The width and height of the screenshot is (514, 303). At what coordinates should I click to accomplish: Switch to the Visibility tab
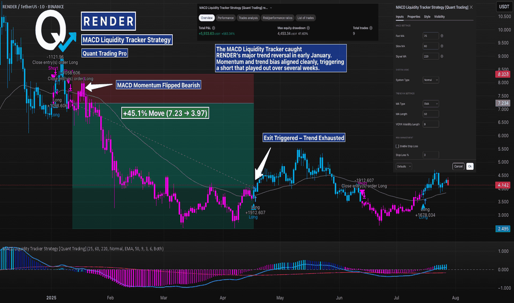(439, 17)
